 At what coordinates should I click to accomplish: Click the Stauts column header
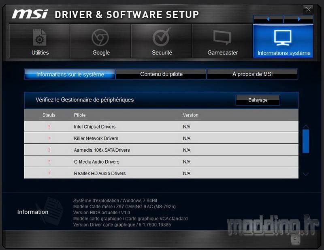tap(49, 115)
